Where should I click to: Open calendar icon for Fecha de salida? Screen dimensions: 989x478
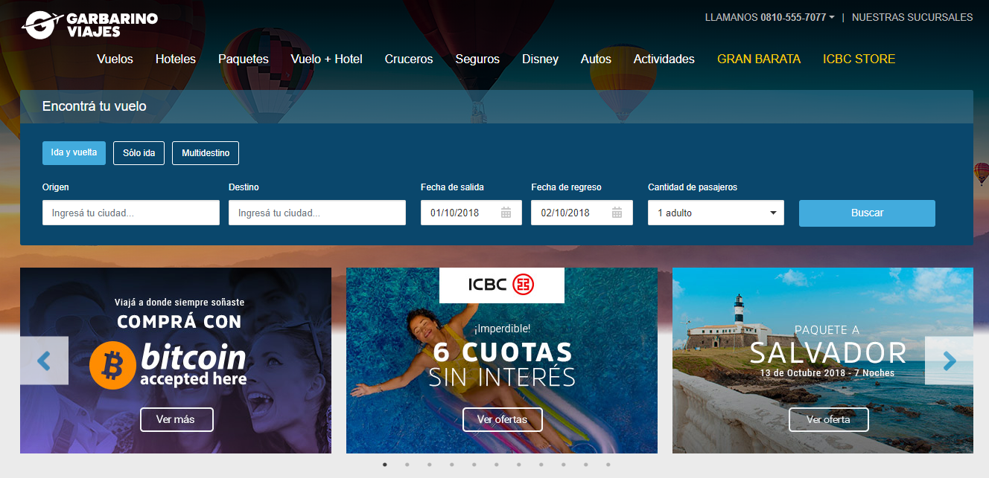(506, 213)
